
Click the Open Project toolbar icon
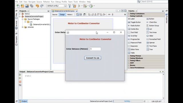coord(27,6)
